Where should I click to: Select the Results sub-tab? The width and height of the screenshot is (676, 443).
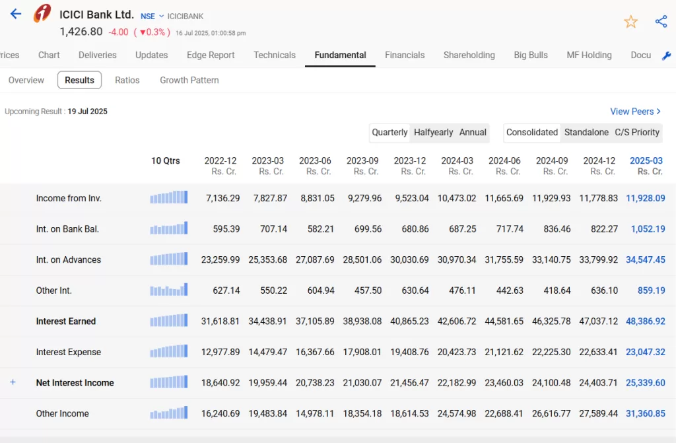pos(79,81)
